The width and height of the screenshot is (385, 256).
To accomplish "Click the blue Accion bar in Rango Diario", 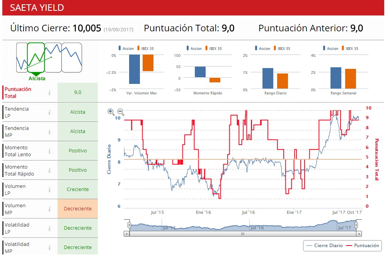I will [268, 79].
